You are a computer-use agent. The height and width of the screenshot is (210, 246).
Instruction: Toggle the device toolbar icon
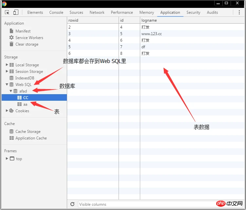click(x=16, y=12)
